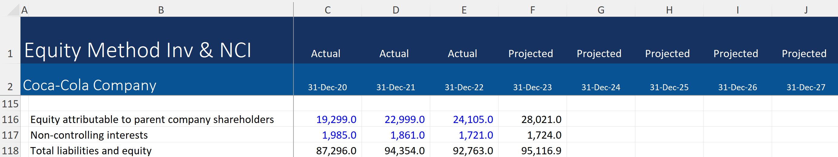Click the value 22,999.0 in column D
Screen dimensions: 838x157
(404, 119)
